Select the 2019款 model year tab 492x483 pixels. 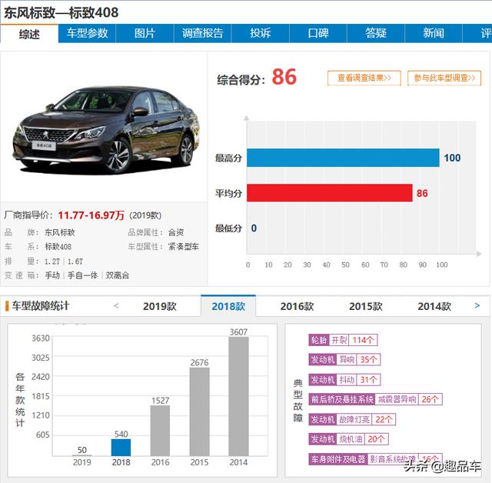click(160, 306)
